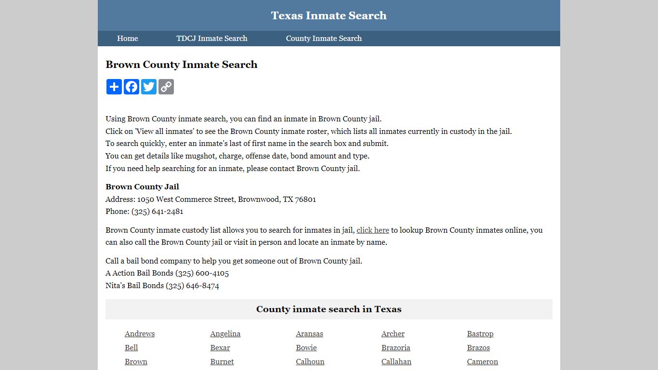This screenshot has height=370, width=658.
Task: Open Angelina county link
Action: coord(225,334)
